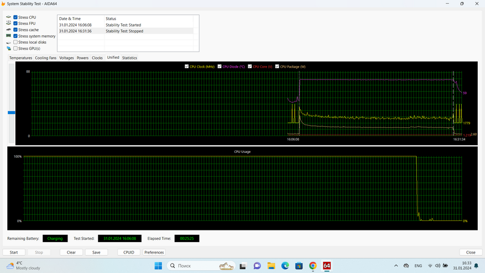Click the AIDA64 icon in the taskbar
The height and width of the screenshot is (273, 485).
click(327, 266)
